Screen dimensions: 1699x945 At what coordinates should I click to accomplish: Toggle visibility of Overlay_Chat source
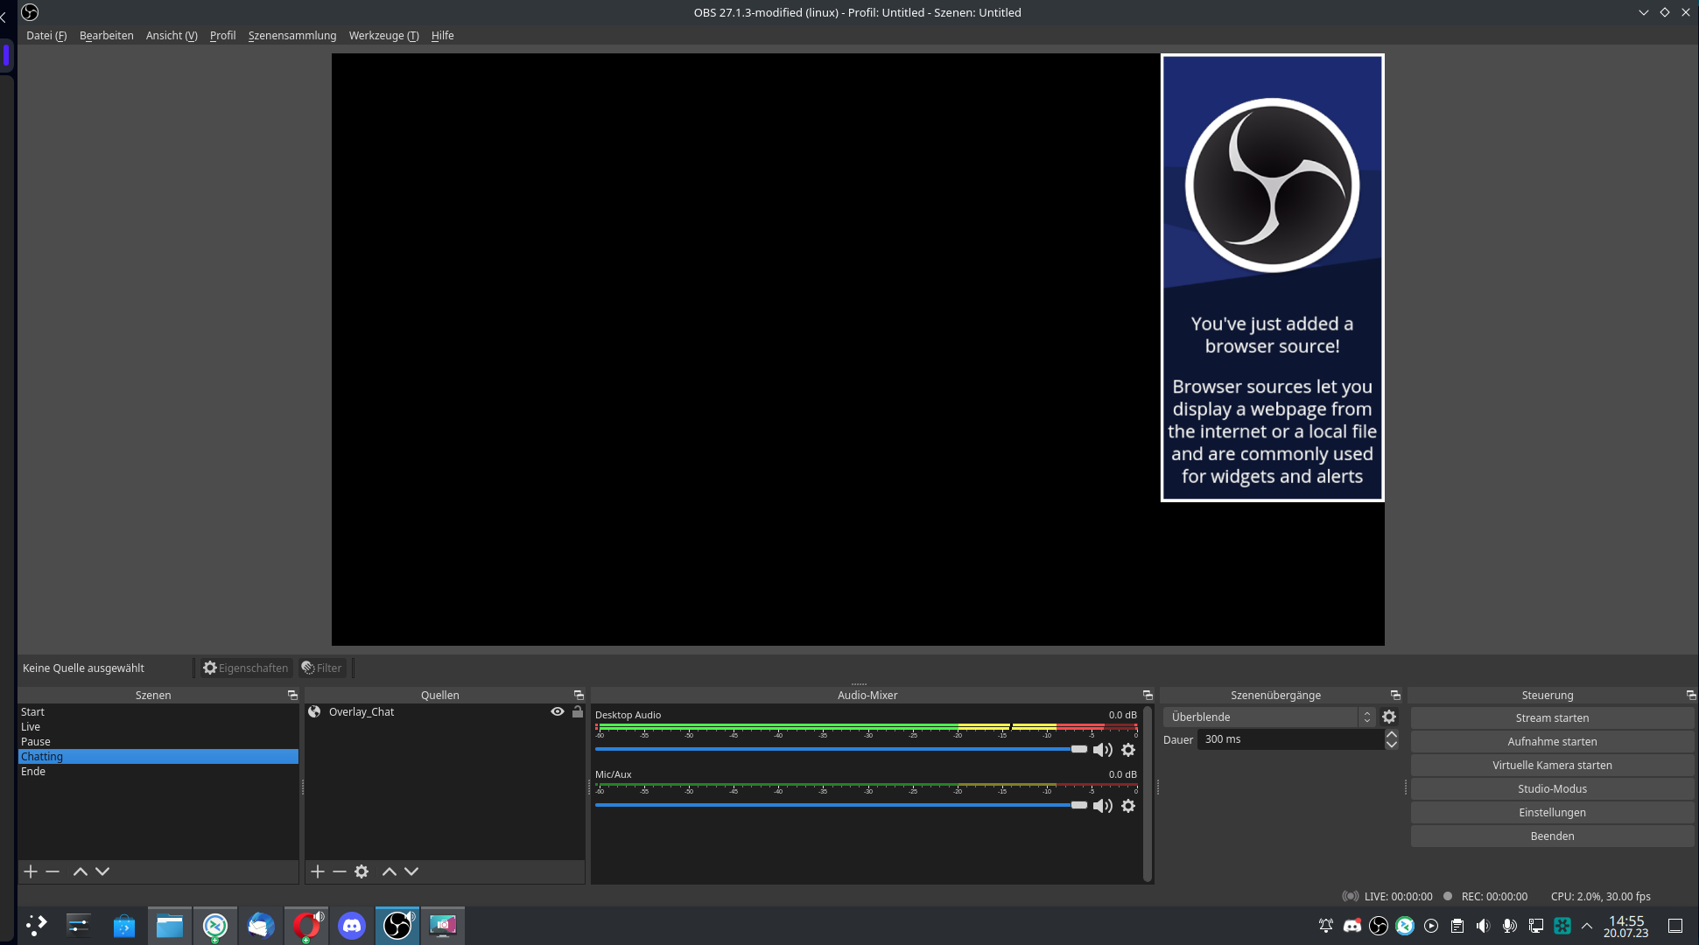pos(557,711)
